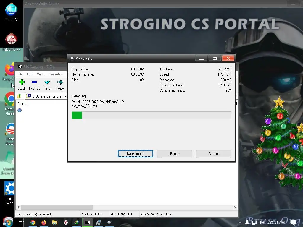Screen dimensions: 303x227
Task: Switch to Counter-Strike taskbar icon
Action: tap(109, 223)
